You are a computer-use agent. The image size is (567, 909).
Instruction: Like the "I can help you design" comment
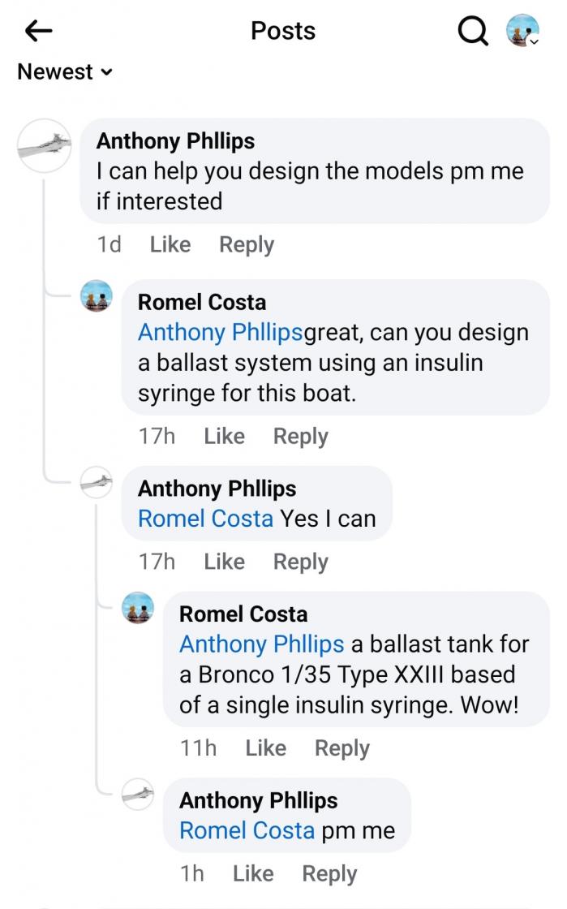click(x=170, y=244)
